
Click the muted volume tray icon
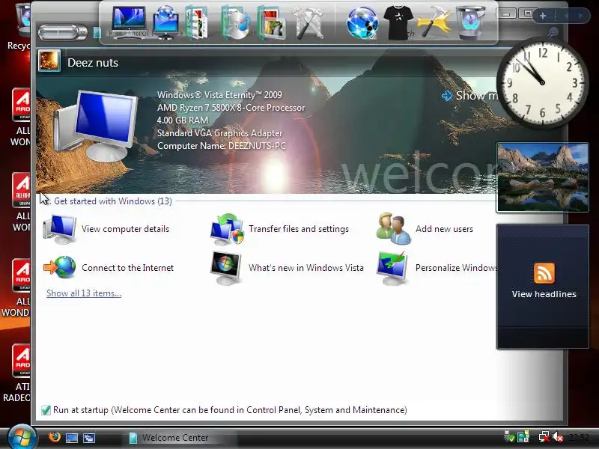(558, 436)
